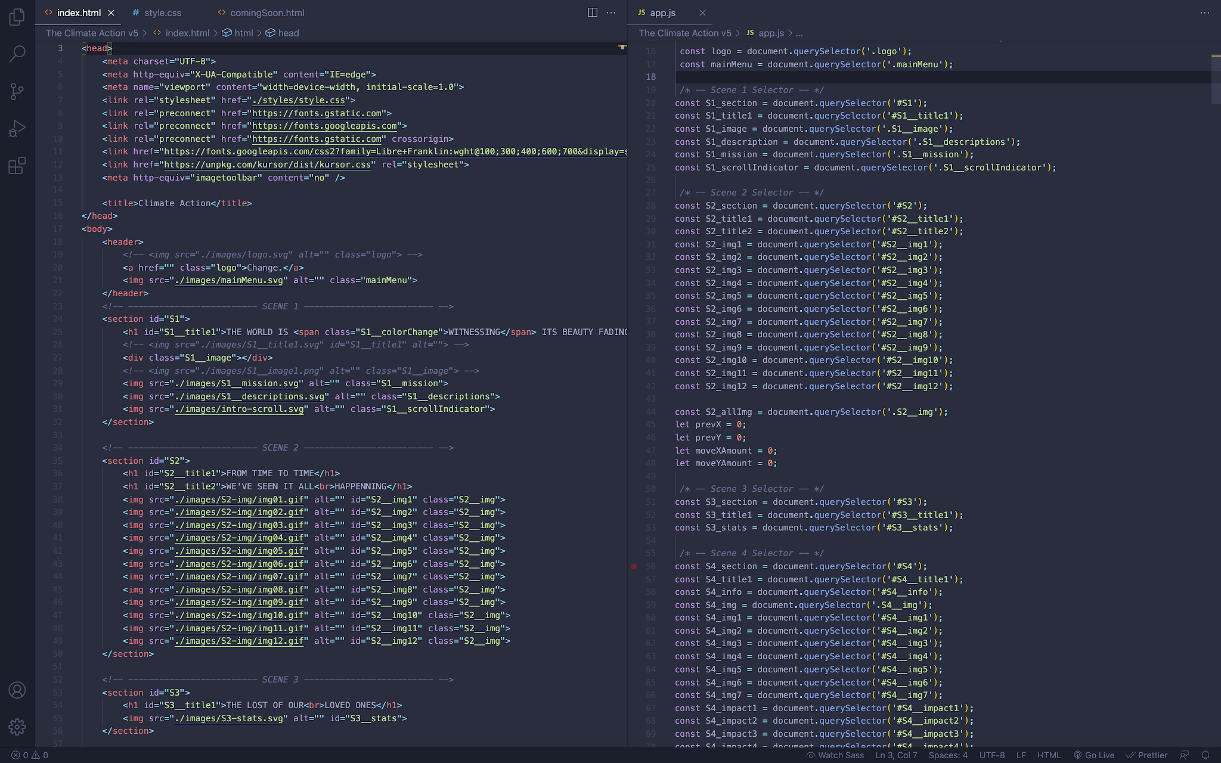Open the Explorer view in activity bar
The width and height of the screenshot is (1221, 763).
(17, 17)
